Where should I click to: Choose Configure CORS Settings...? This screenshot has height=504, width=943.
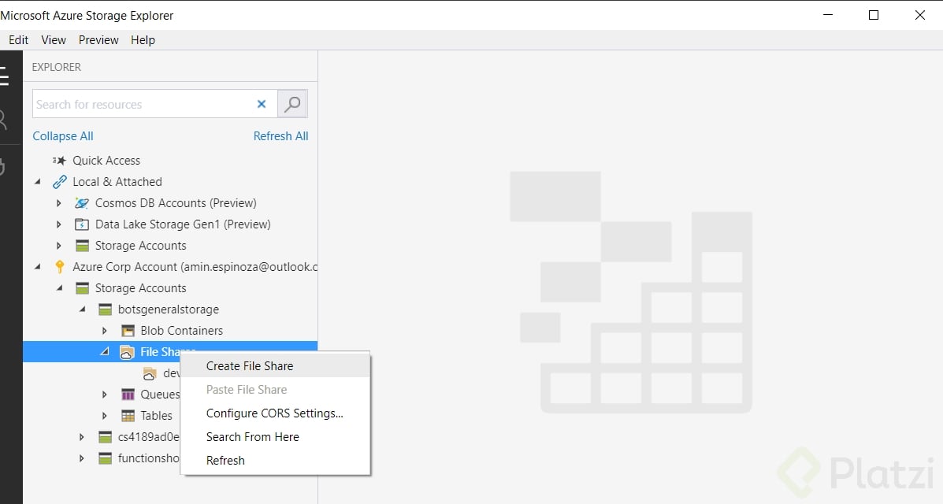click(x=276, y=413)
